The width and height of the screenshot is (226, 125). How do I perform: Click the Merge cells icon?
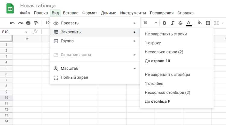click(x=216, y=23)
